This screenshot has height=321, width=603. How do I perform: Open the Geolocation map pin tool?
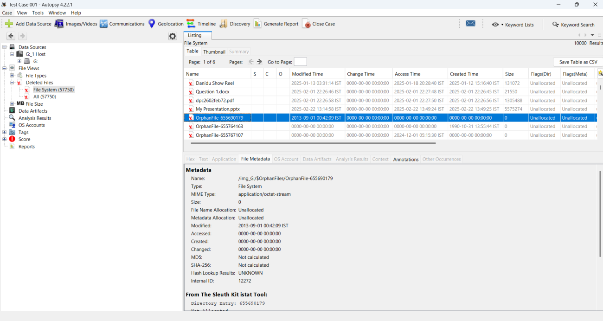tap(152, 24)
